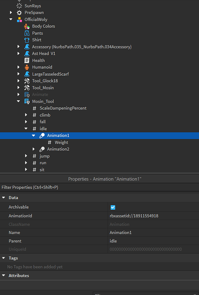Collapse the Animation1 node
Screen dimensions: 199x295
(x=33, y=135)
